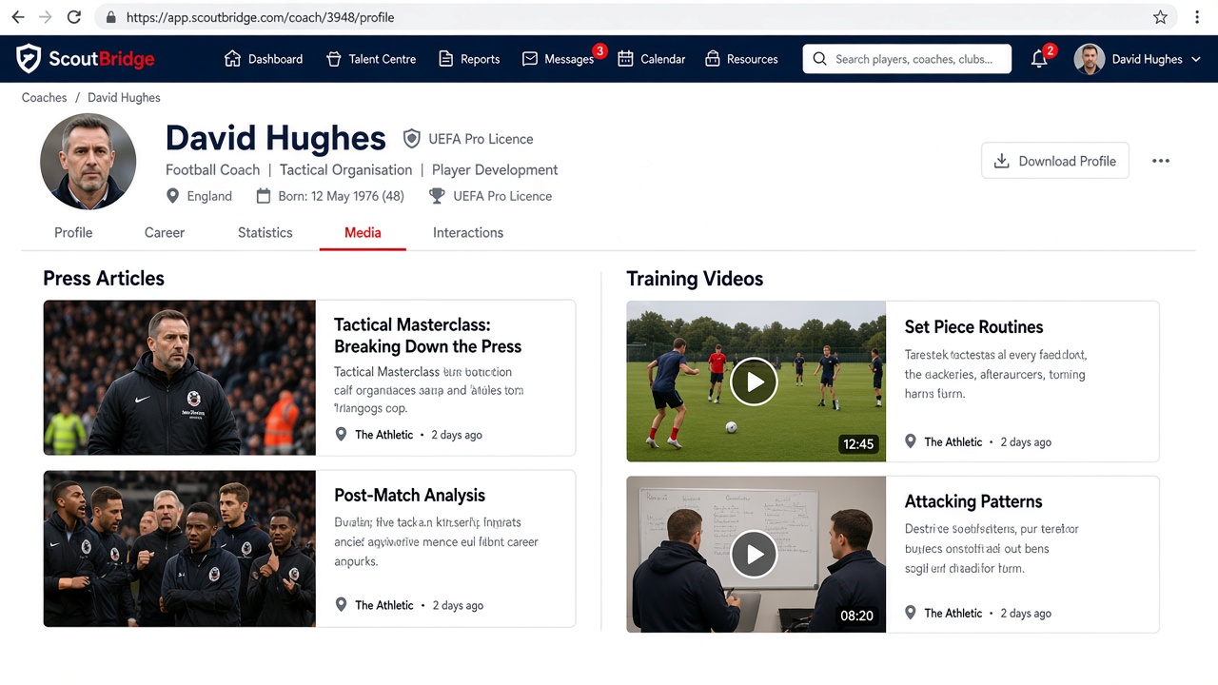Switch to the Career tab
1218x685 pixels.
click(165, 232)
